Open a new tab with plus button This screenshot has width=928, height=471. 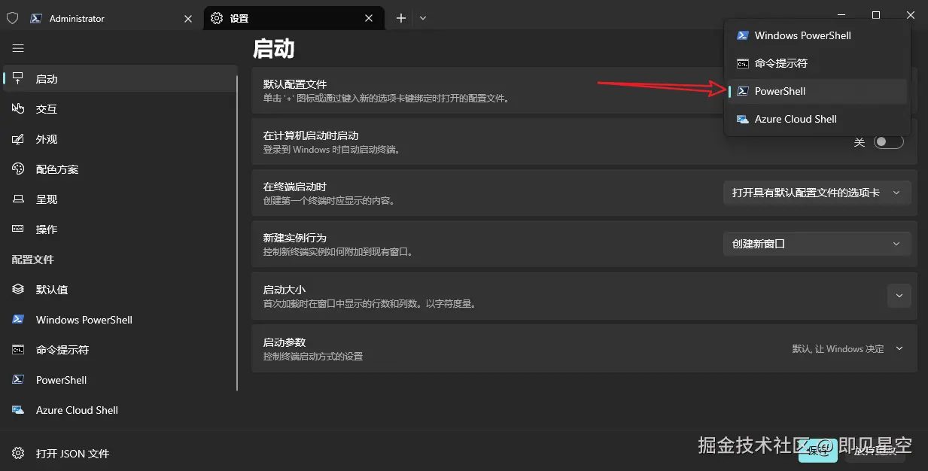[401, 18]
